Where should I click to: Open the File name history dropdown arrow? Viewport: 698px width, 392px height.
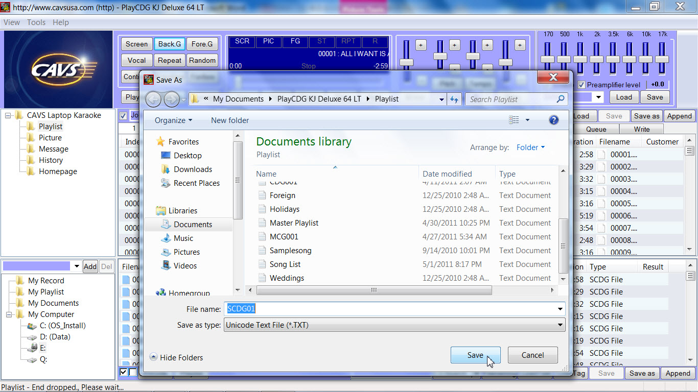(561, 309)
